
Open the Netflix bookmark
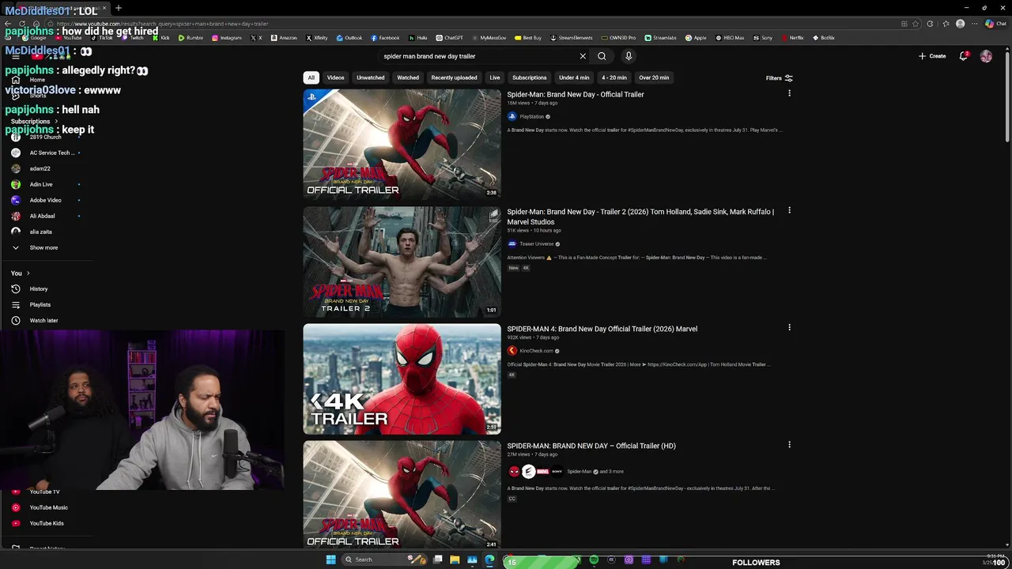point(793,38)
